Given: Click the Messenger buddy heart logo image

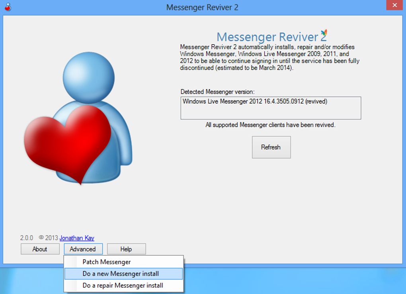Looking at the screenshot, I should point(78,118).
